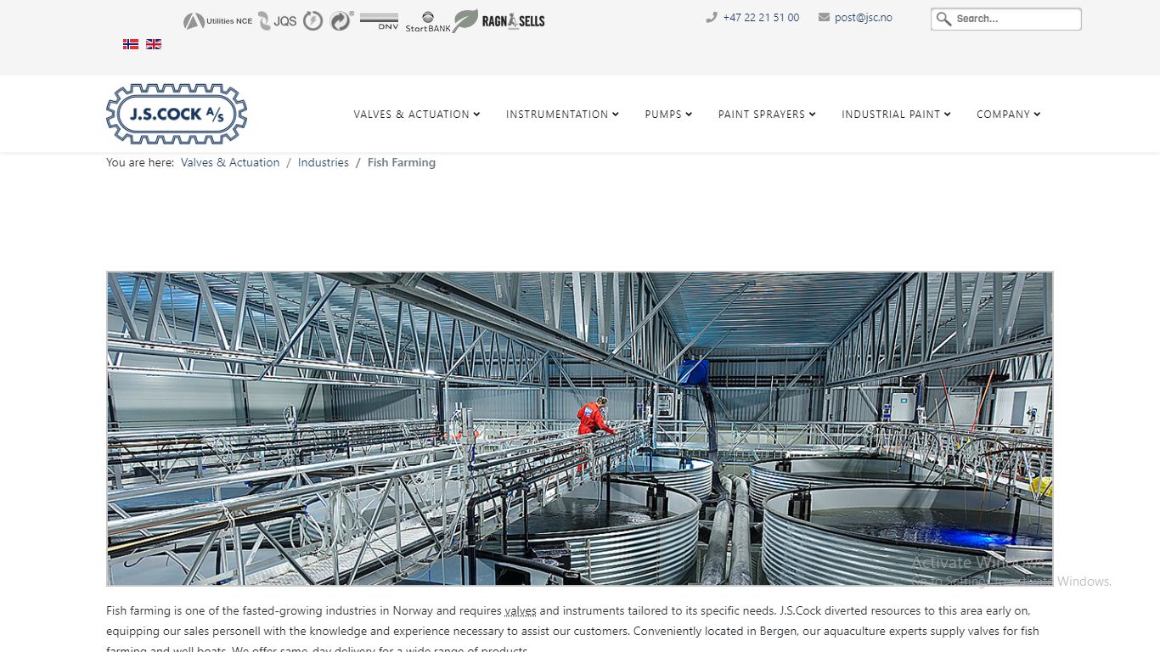Viewport: 1160px width, 652px height.
Task: Click the J.S.Cock gear logo
Action: point(177,114)
